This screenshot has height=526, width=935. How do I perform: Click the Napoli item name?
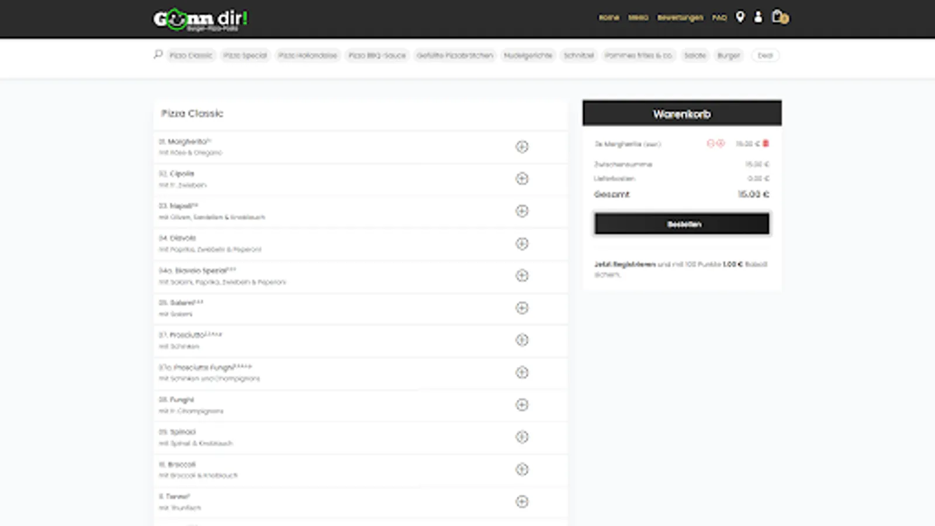tap(179, 206)
